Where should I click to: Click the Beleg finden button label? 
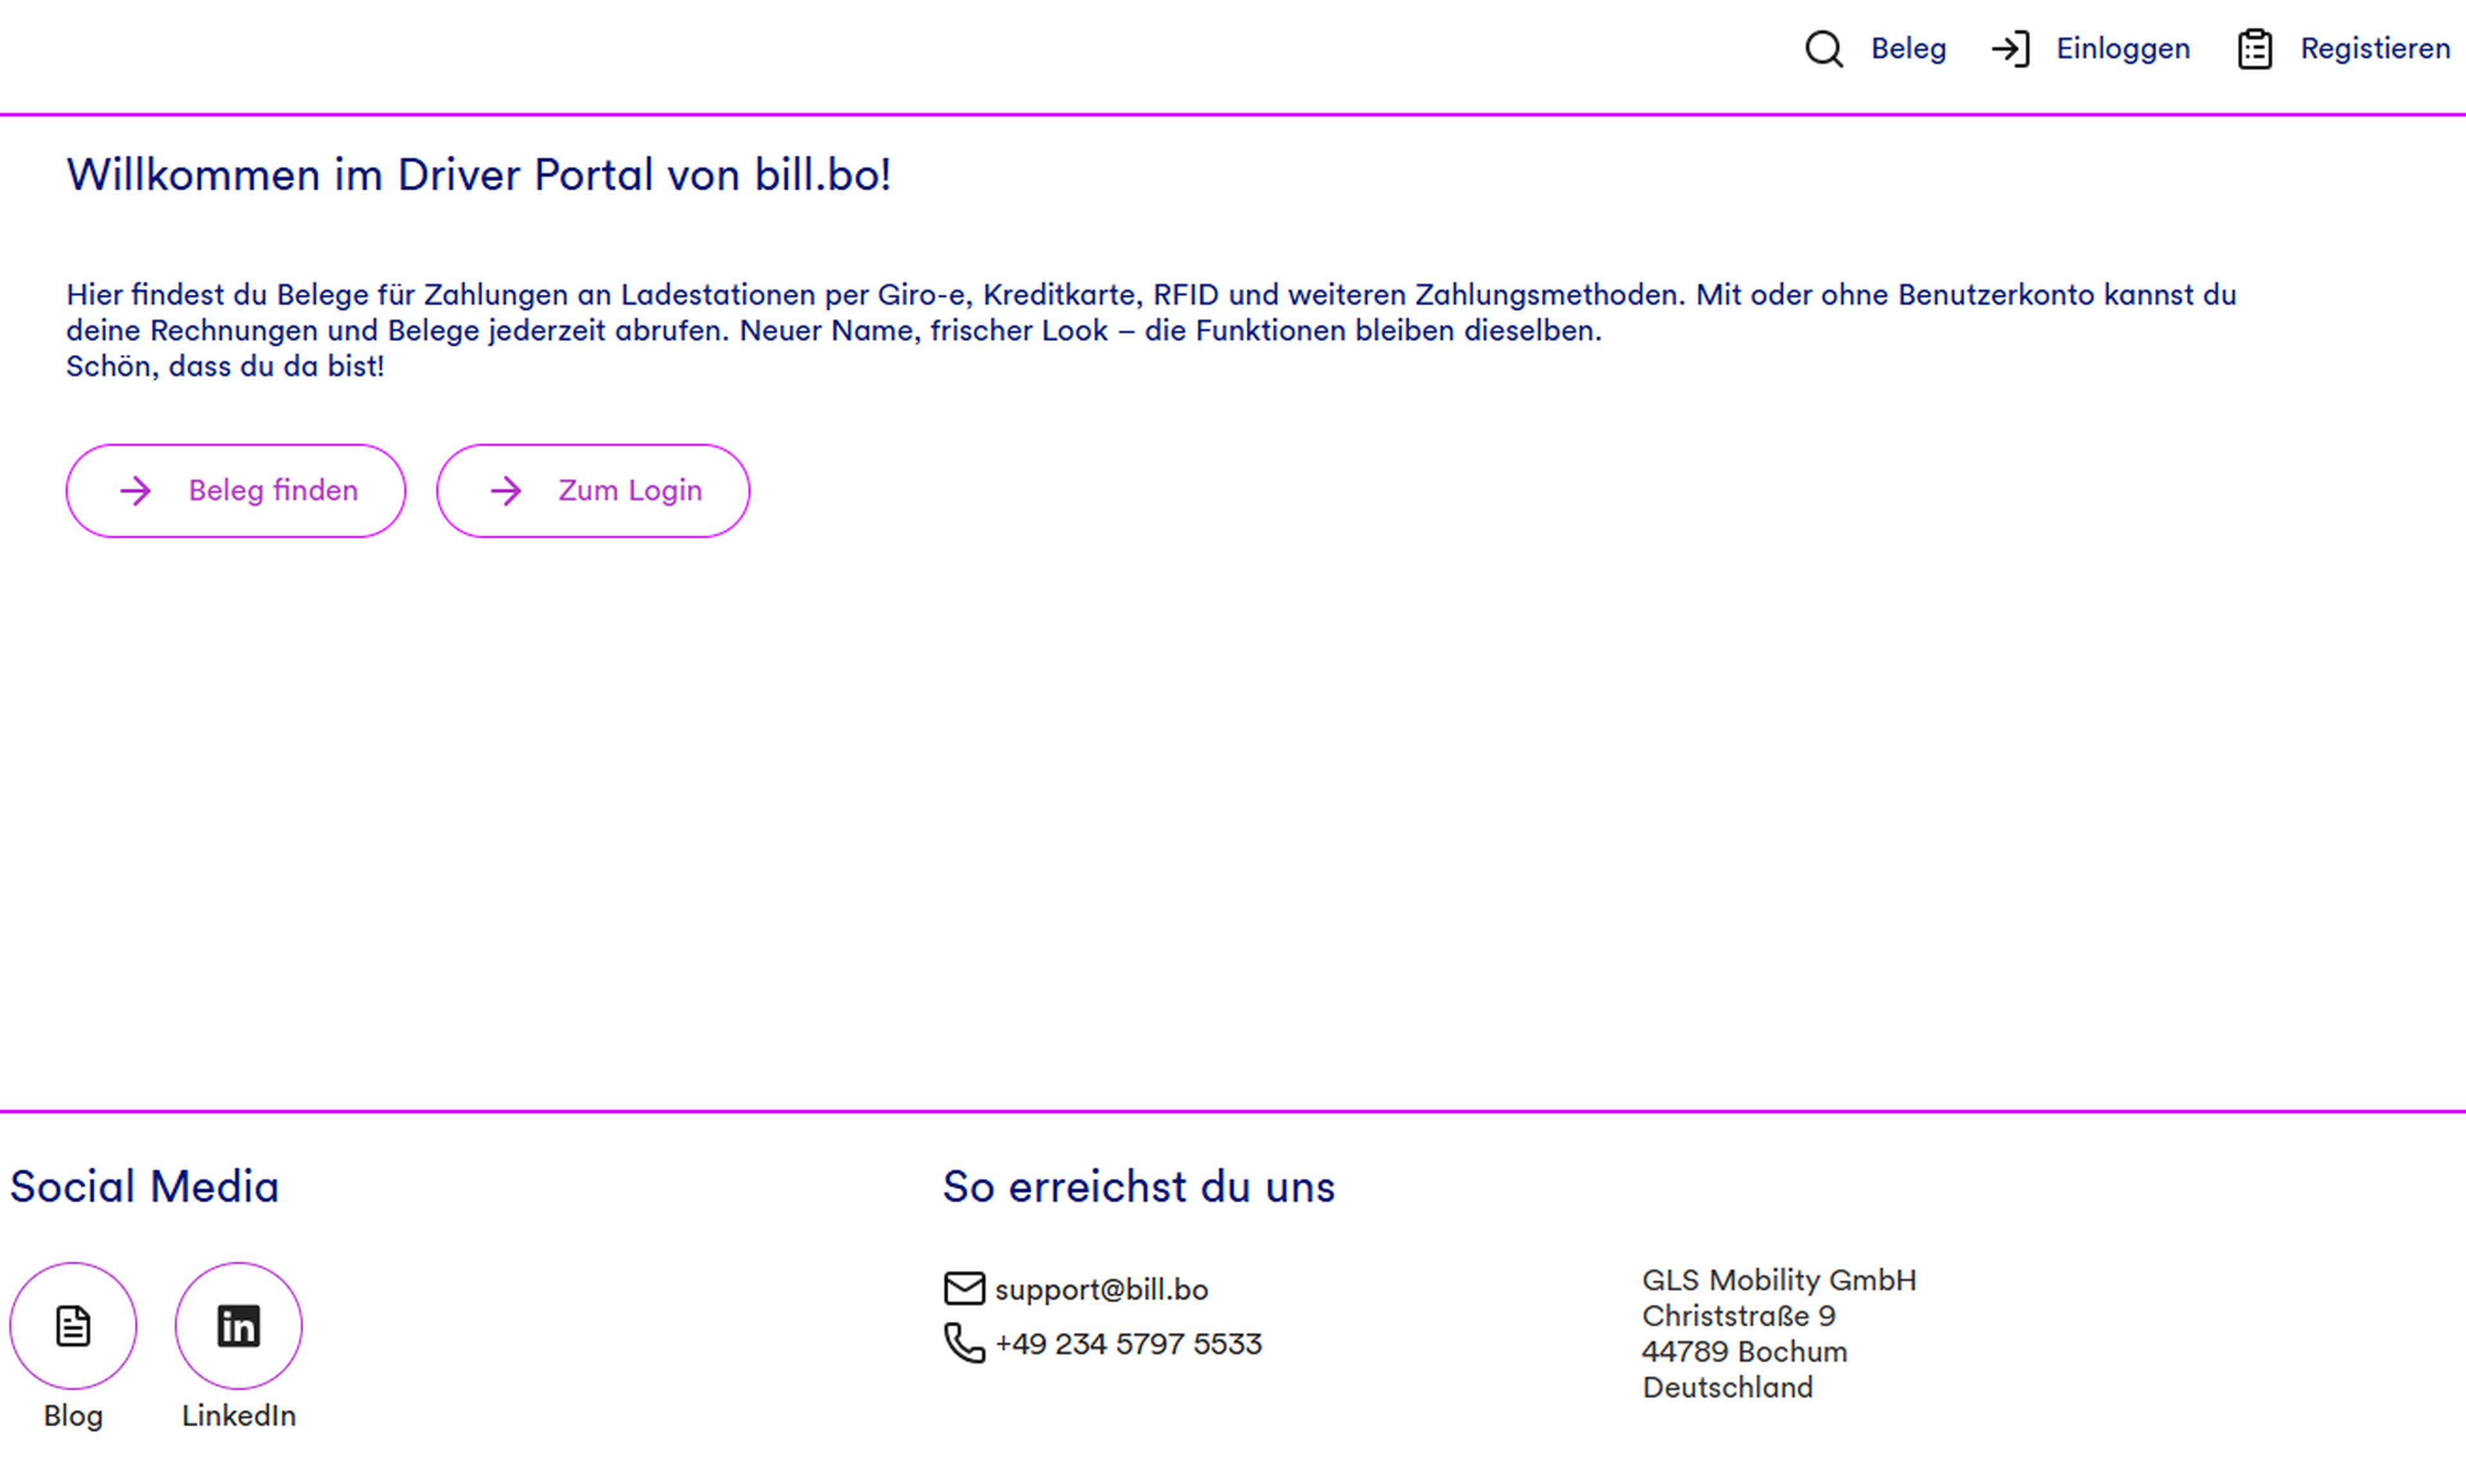click(273, 491)
